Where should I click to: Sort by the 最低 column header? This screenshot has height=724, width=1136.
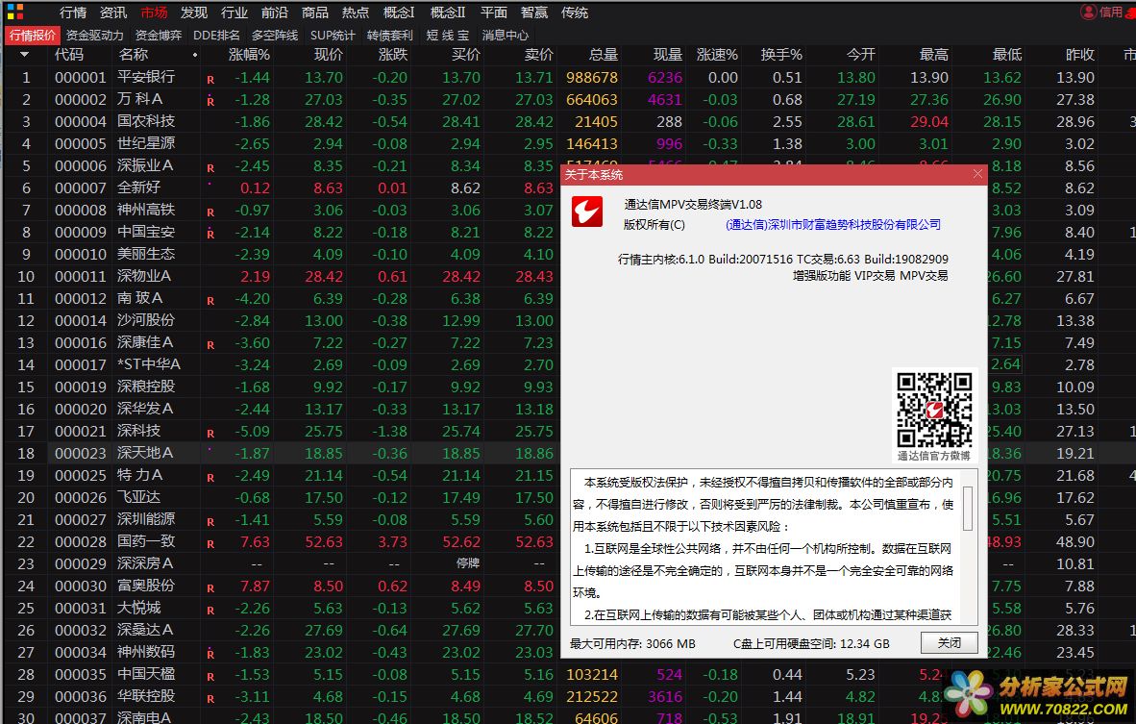click(x=1007, y=55)
